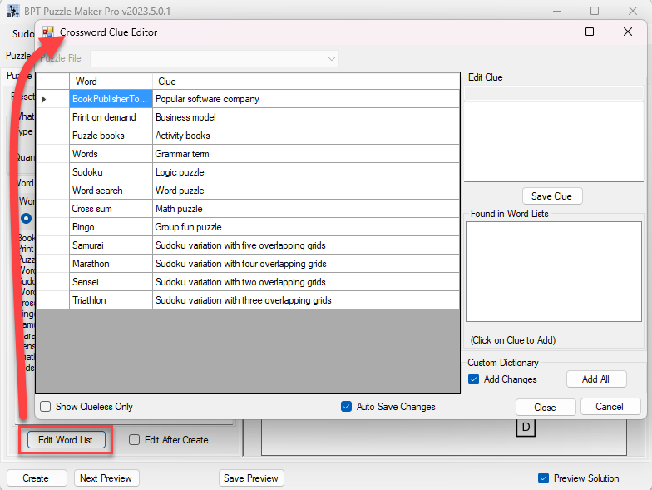Select 'Word puzzle' clue cell
Viewport: 652px width, 490px height.
click(306, 191)
